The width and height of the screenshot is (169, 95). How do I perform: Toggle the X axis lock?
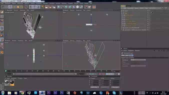[30, 7]
